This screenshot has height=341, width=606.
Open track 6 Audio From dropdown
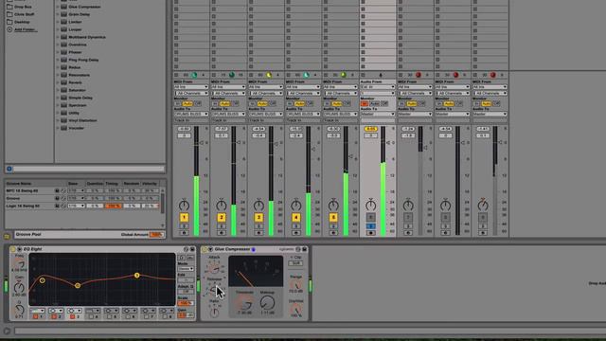point(378,87)
